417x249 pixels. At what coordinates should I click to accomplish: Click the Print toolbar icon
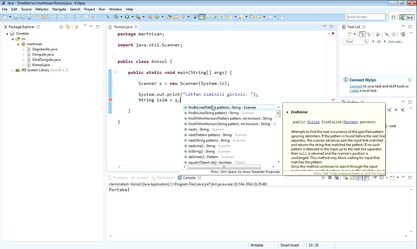pyautogui.click(x=29, y=17)
